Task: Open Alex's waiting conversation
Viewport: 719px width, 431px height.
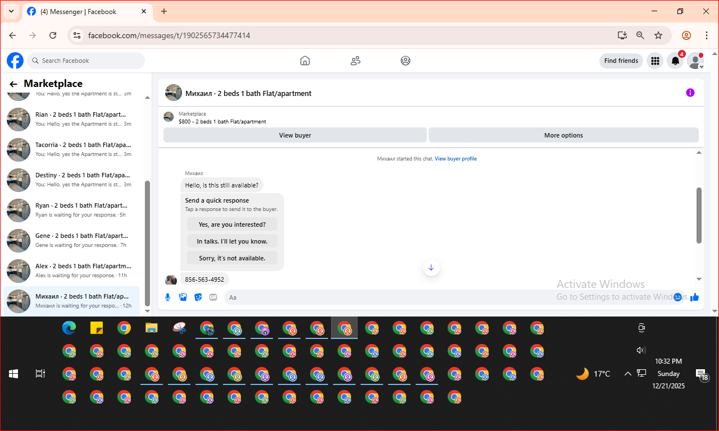Action: (x=72, y=270)
